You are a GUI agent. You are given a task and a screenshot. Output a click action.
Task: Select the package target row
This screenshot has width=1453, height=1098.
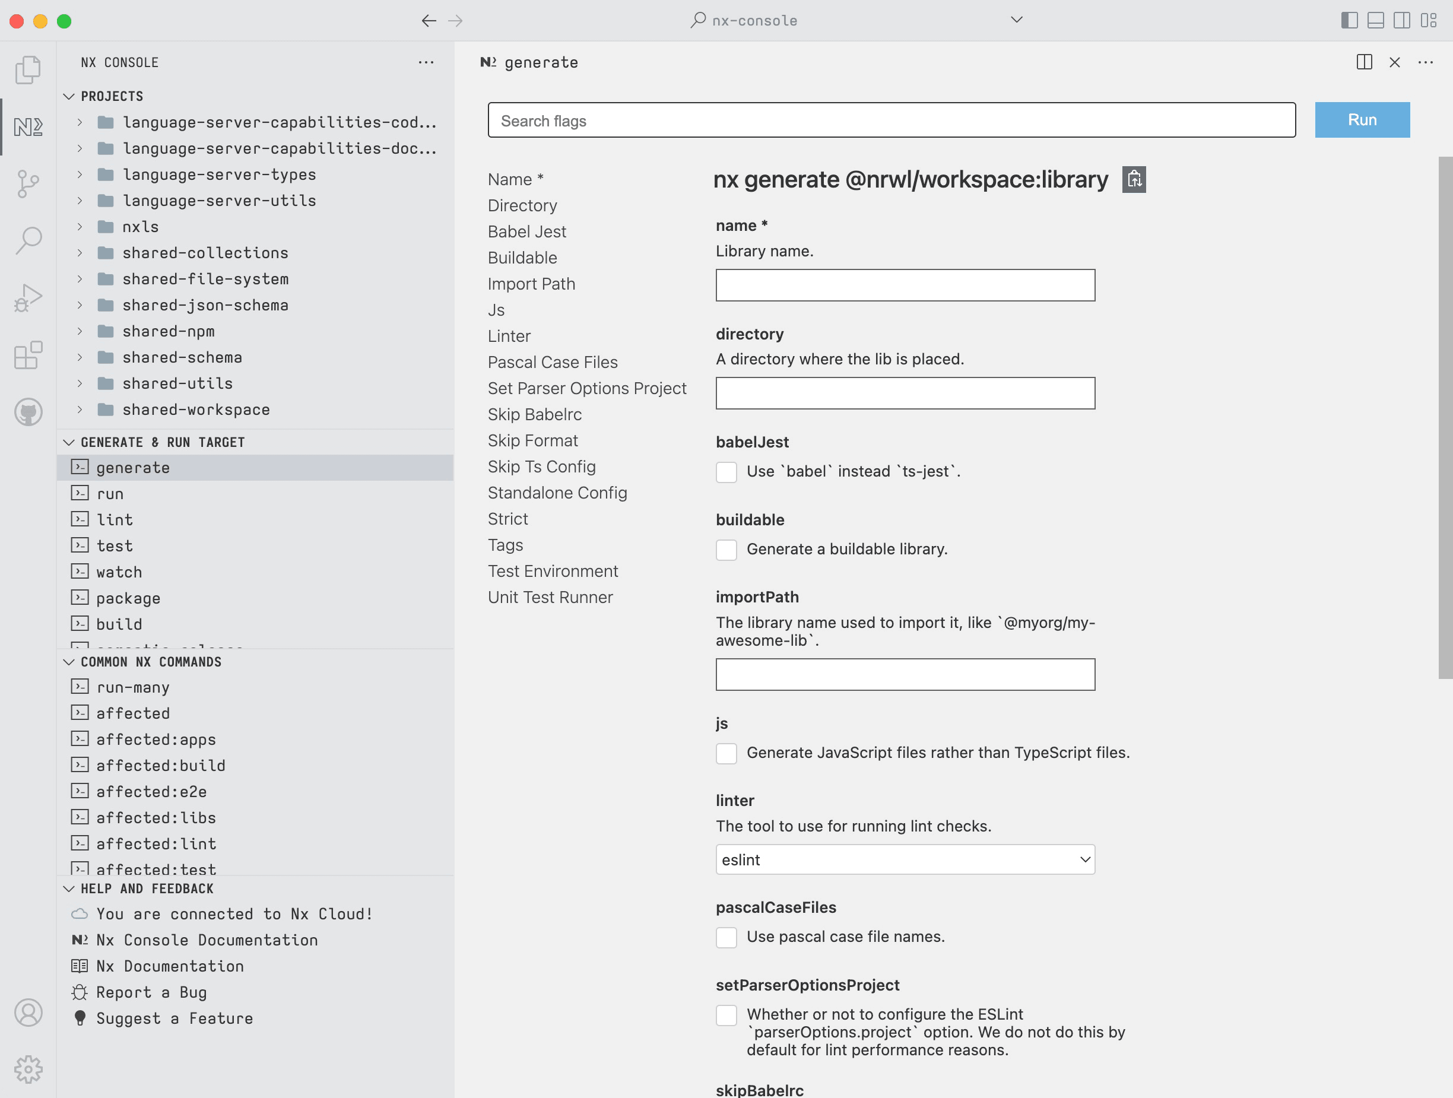[x=255, y=598]
